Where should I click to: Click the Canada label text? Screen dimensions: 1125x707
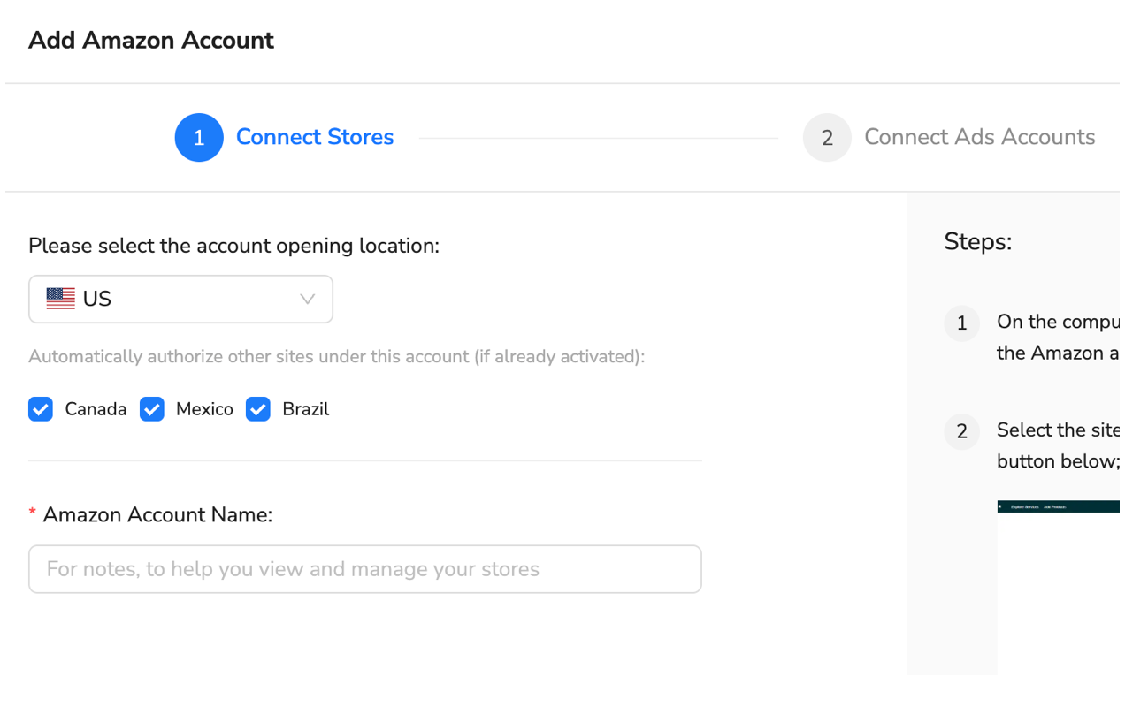coord(96,409)
